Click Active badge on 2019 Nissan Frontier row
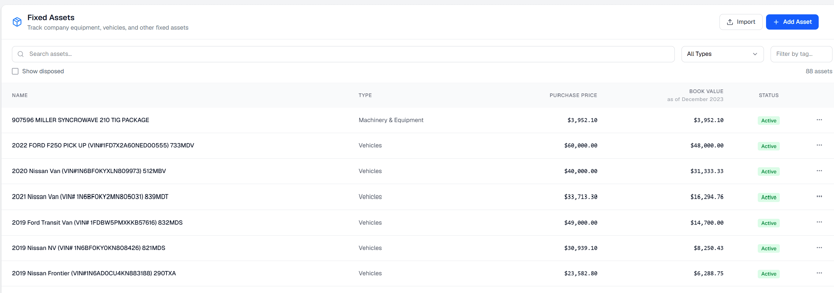Screen dimensions: 834x293 click(768, 274)
